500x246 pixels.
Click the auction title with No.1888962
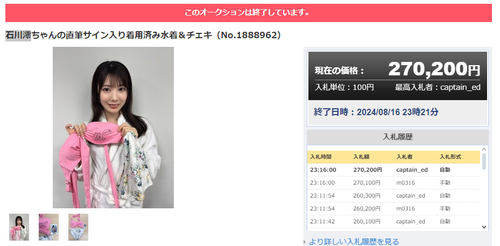[x=144, y=35]
